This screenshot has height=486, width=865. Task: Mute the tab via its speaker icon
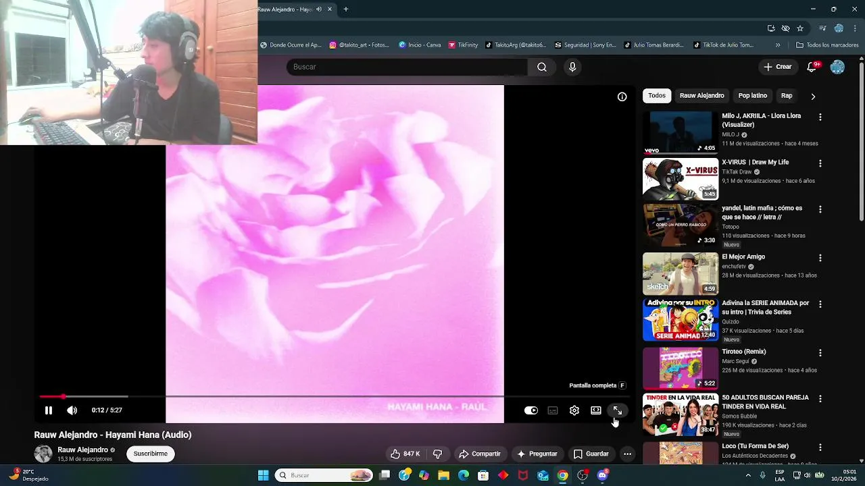pos(319,9)
